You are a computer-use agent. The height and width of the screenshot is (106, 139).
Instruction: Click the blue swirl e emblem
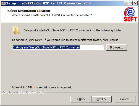pyautogui.click(x=130, y=12)
